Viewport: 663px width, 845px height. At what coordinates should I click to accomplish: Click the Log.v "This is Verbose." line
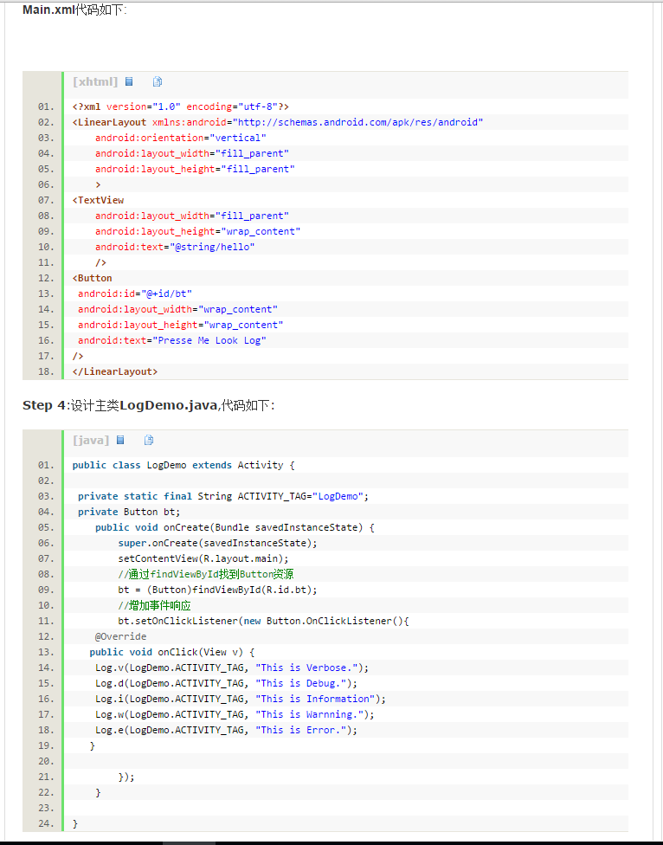(x=232, y=668)
